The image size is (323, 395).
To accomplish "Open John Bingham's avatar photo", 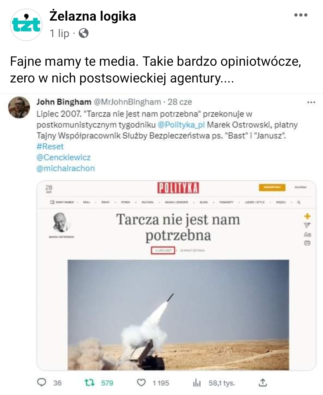I will pyautogui.click(x=19, y=108).
